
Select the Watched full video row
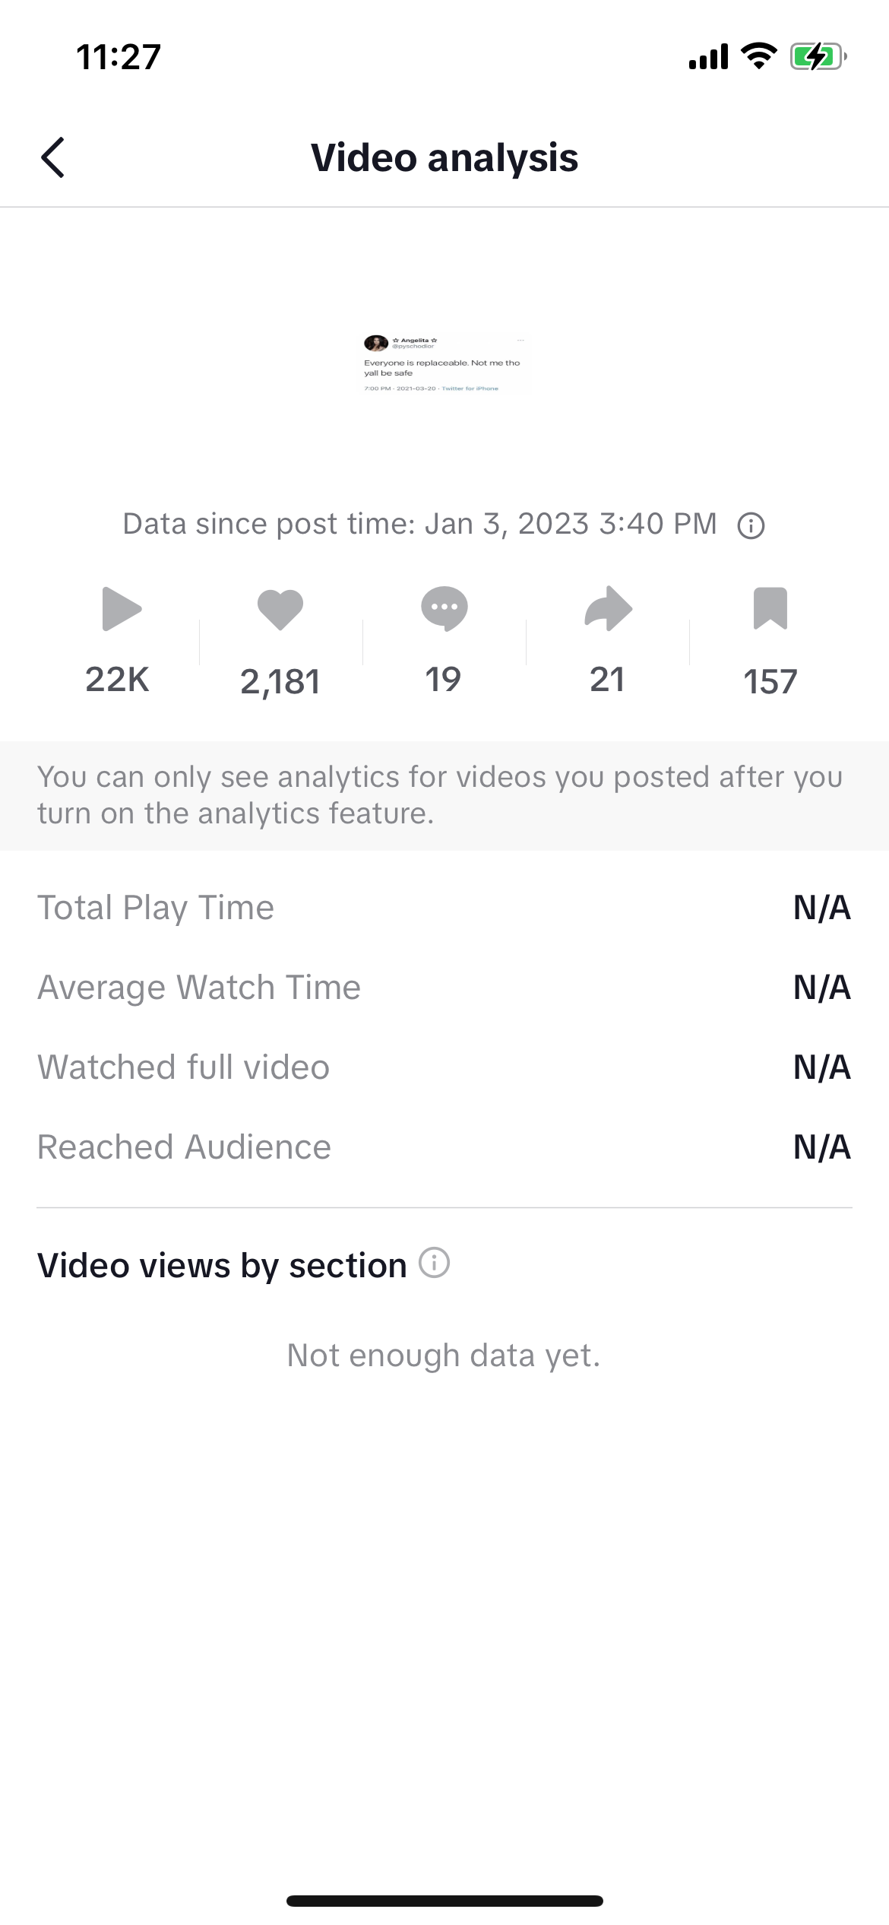click(444, 1067)
